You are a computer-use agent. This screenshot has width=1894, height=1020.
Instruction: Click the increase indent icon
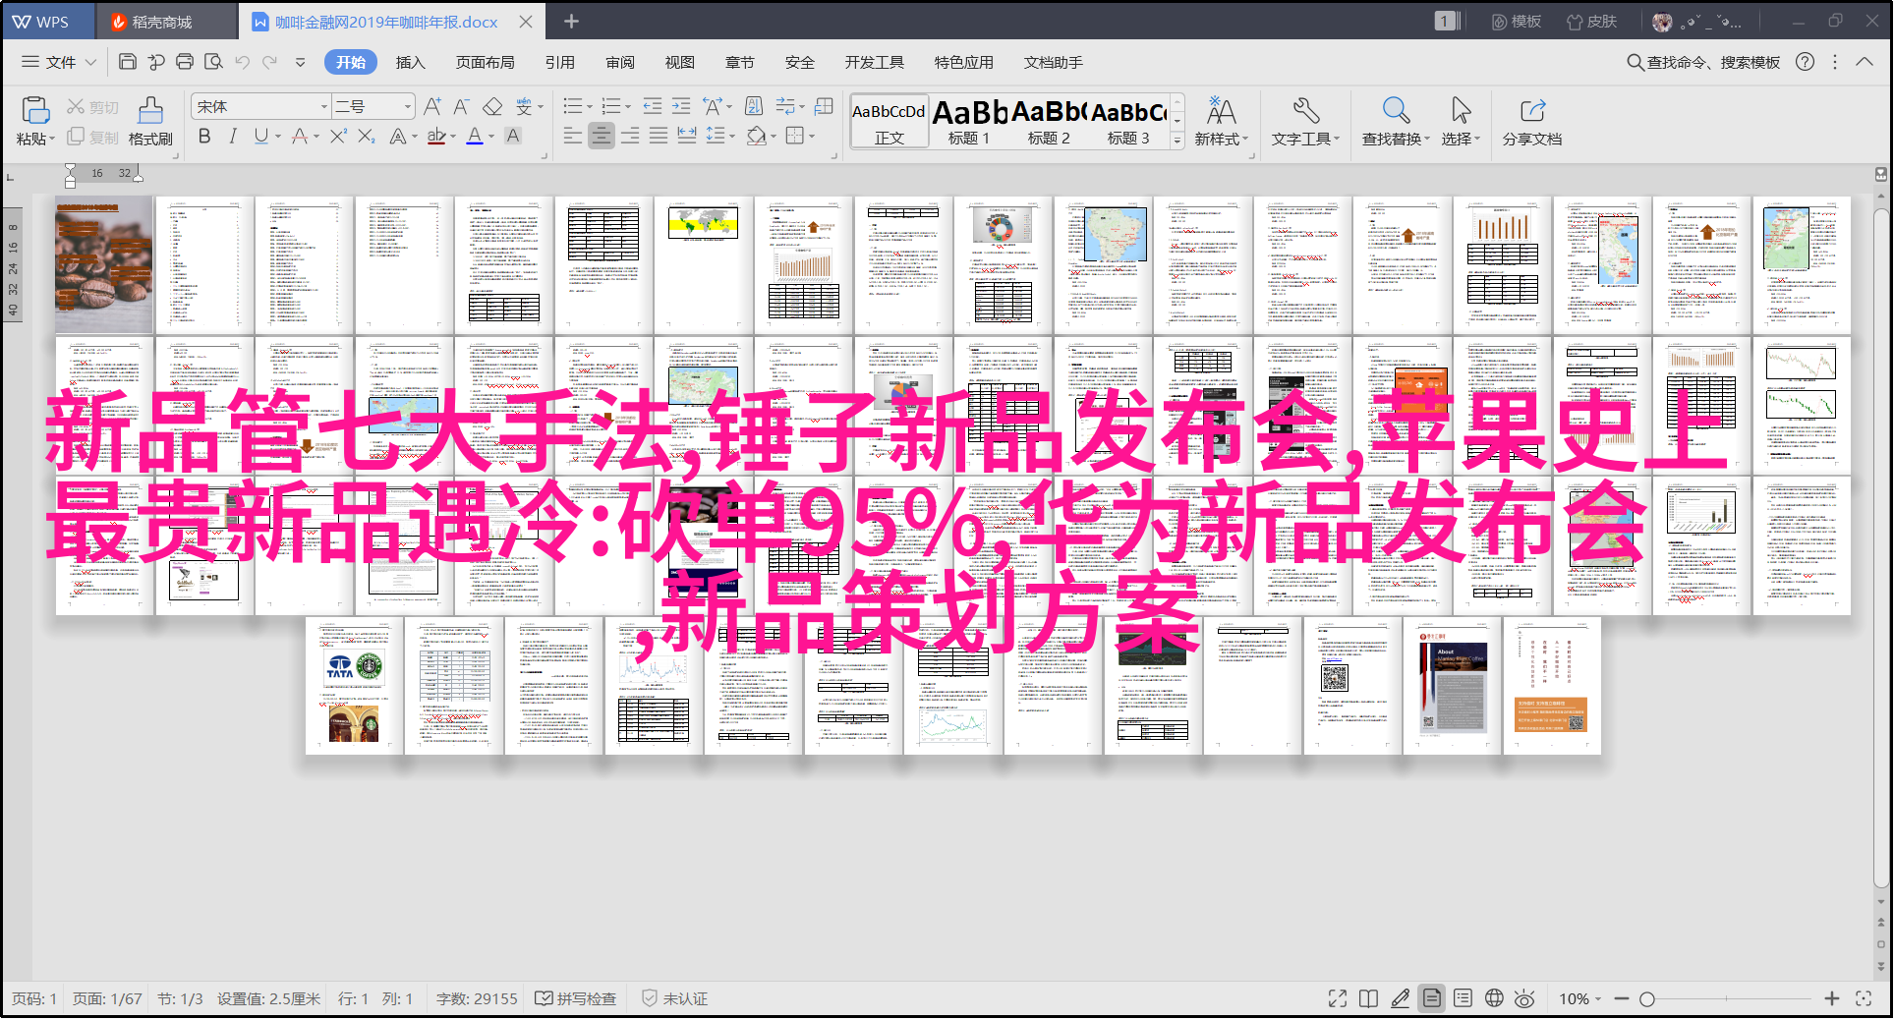pos(681,106)
